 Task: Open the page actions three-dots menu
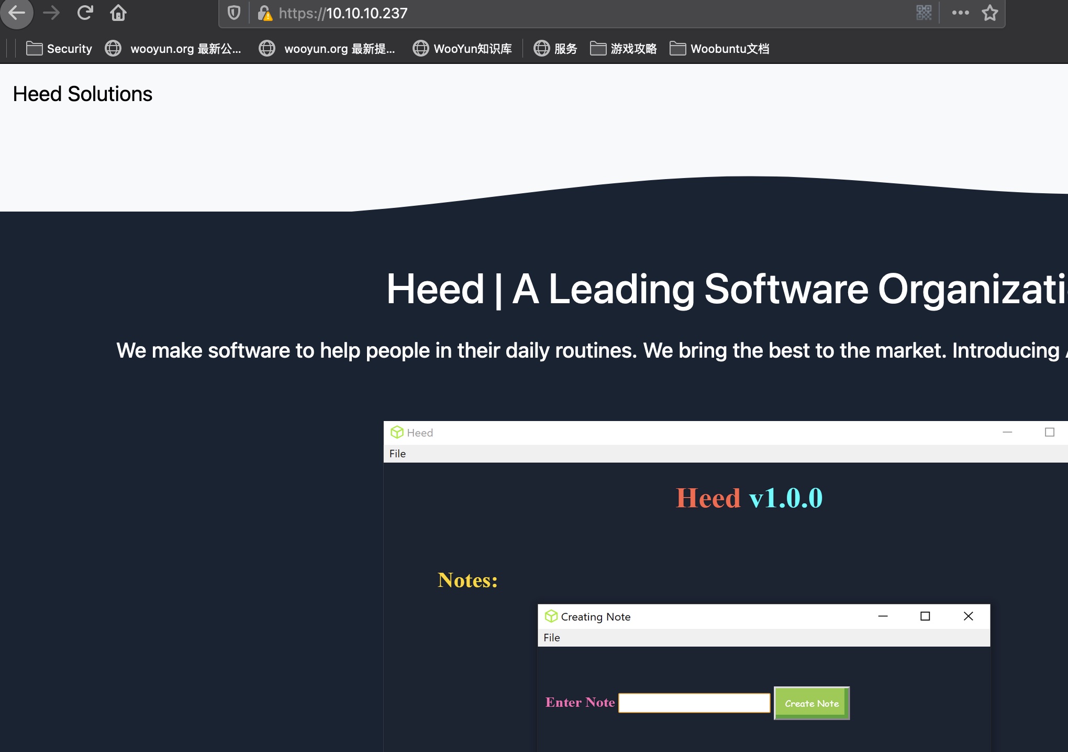(x=960, y=13)
